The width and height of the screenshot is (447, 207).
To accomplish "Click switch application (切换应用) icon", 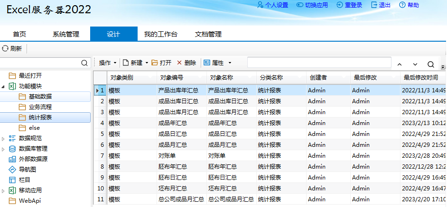I will pos(300,5).
